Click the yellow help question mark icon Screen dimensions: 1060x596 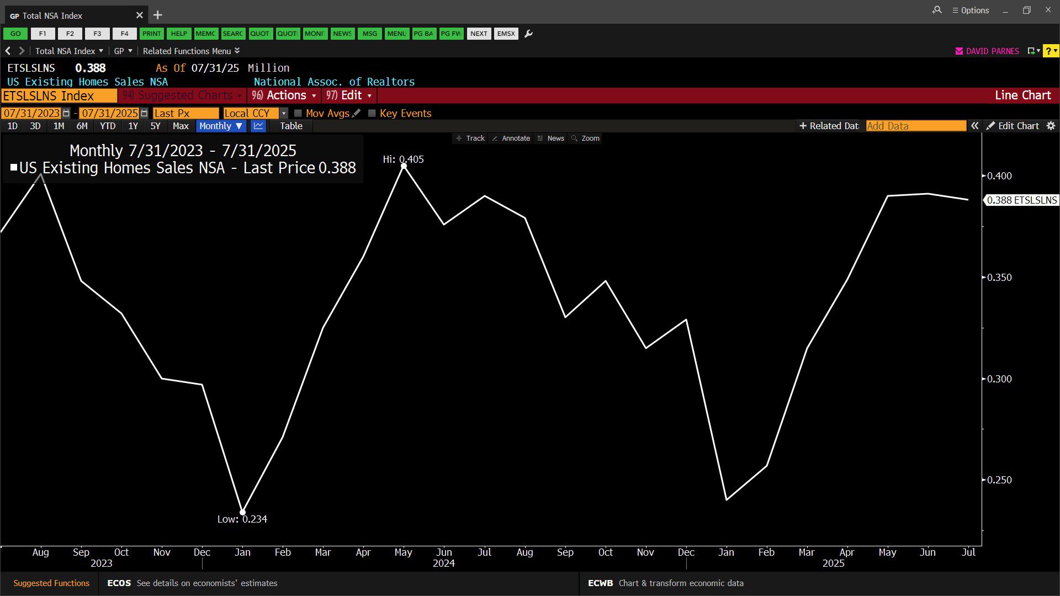[1048, 51]
